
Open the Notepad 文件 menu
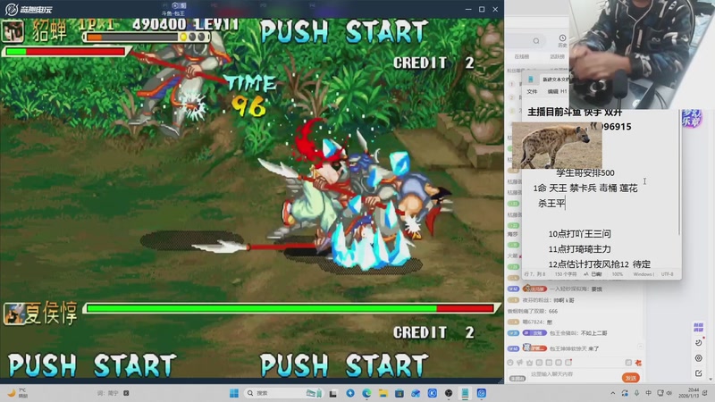point(532,91)
